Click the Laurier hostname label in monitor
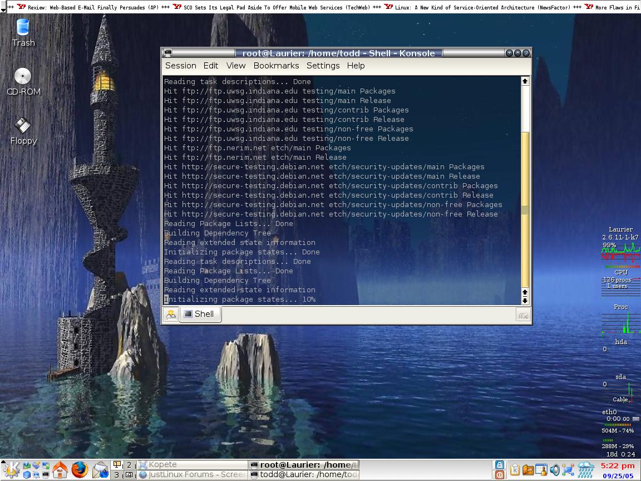The width and height of the screenshot is (641, 481). [620, 229]
